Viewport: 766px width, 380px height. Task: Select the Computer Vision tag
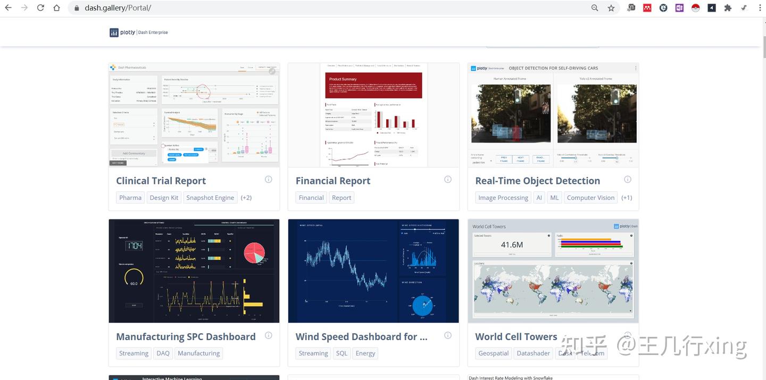tap(590, 198)
